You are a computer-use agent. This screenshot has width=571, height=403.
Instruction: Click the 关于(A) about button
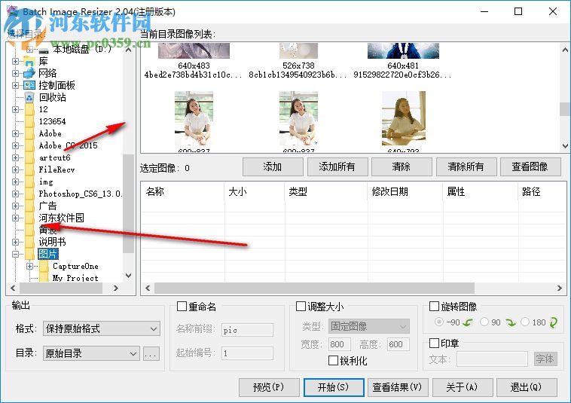pyautogui.click(x=463, y=387)
